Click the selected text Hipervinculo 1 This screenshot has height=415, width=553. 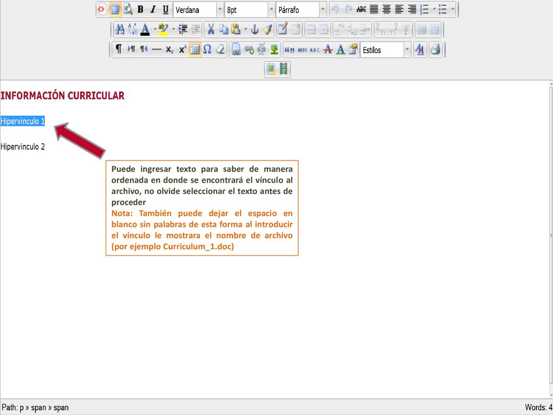(x=23, y=121)
